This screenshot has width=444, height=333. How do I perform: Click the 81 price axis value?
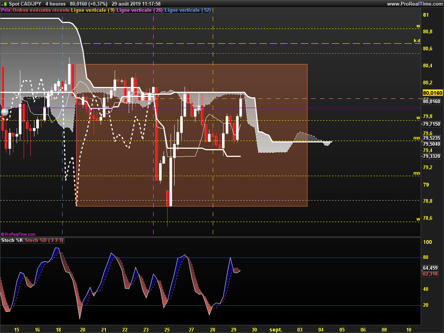[425, 15]
